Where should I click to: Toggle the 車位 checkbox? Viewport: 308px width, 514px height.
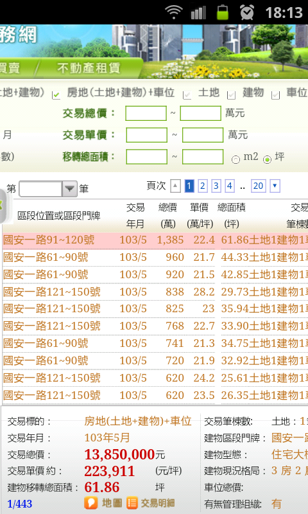pos(276,95)
